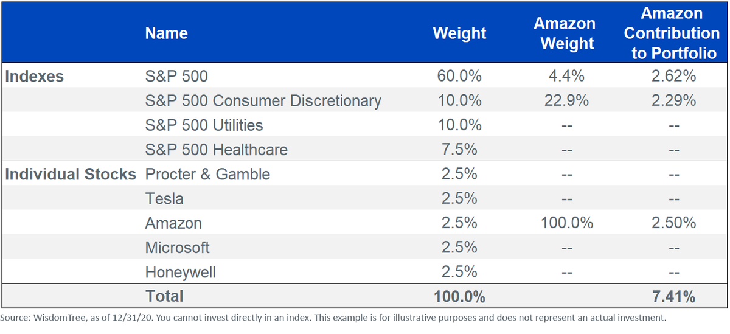Select the S&P 500 Healthcare cell
Image resolution: width=730 pixels, height=334 pixels.
[x=216, y=150]
